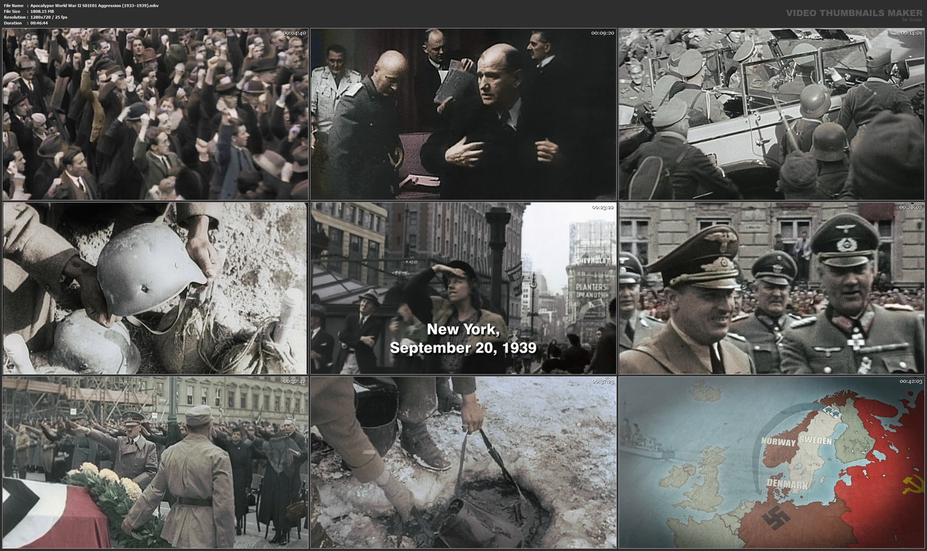Click the 'File Name' label
The width and height of the screenshot is (927, 551).
14,6
